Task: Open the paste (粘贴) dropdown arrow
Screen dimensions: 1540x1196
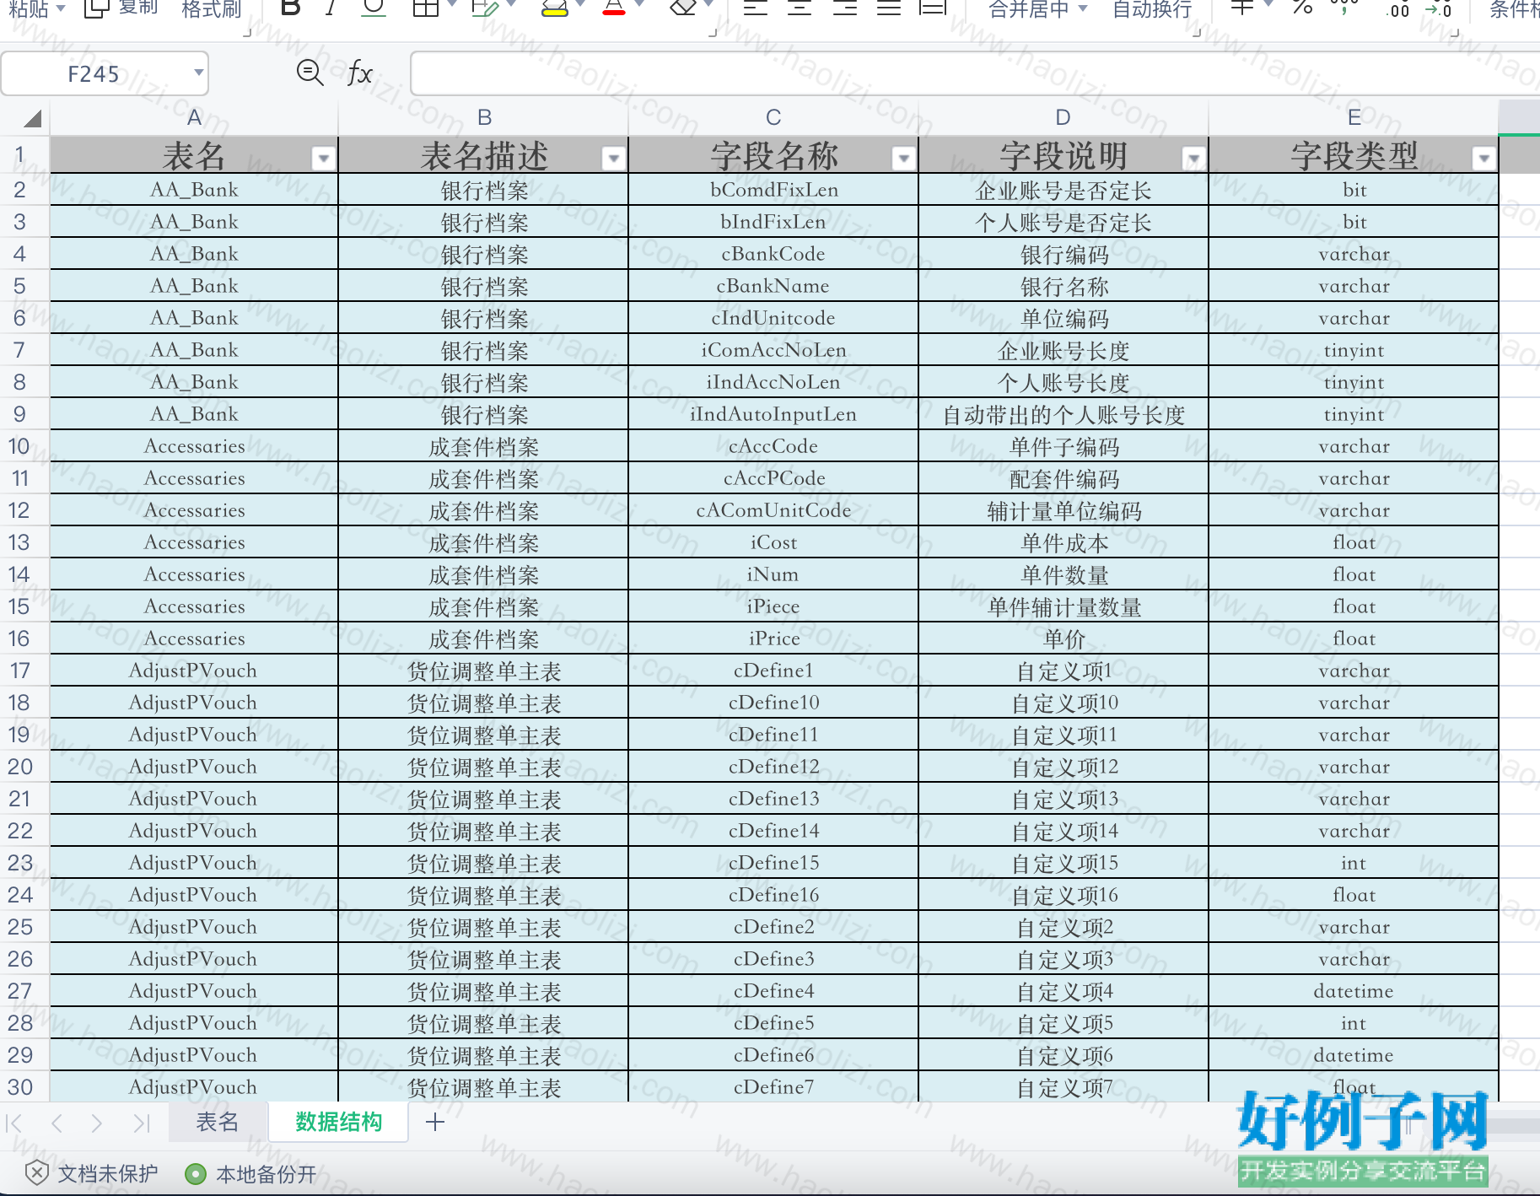Action: click(60, 8)
